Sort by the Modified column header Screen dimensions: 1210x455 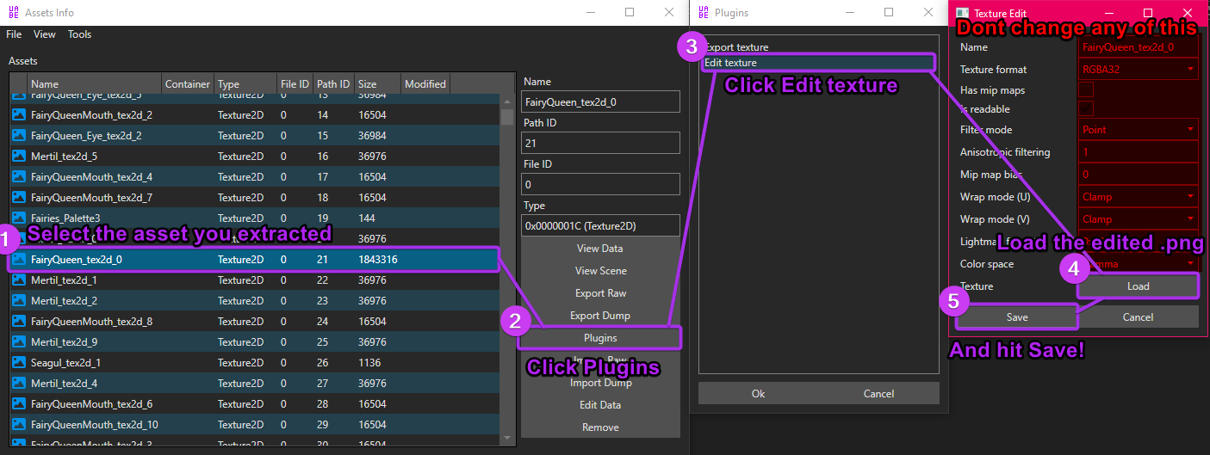tap(425, 83)
